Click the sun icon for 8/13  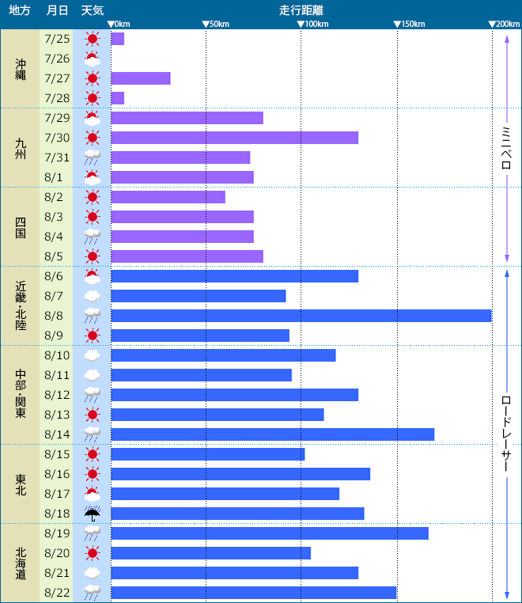pyautogui.click(x=93, y=415)
